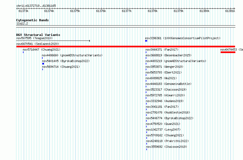The width and height of the screenshot is (243, 160).
Task: Open nsv3332946 (Audano2019) label
Action: [165, 101]
